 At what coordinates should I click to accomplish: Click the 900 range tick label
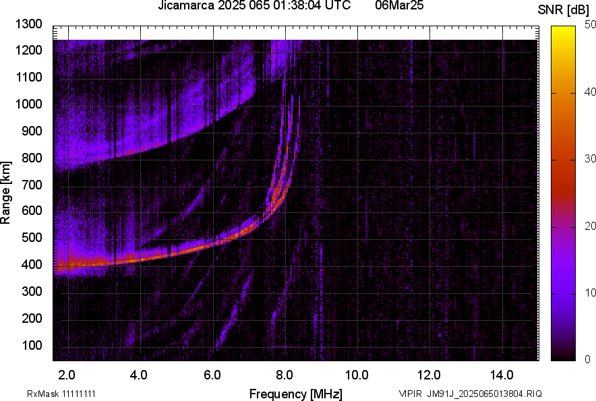[x=32, y=131]
